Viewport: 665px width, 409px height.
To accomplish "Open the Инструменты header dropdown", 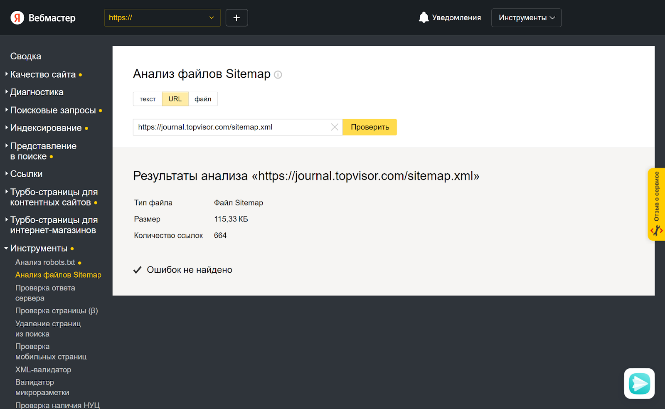I will tap(526, 18).
